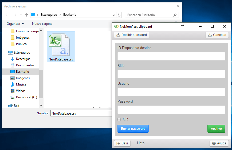The height and width of the screenshot is (150, 232).
Task: Open Música in navigation pane
Action: click(18, 84)
